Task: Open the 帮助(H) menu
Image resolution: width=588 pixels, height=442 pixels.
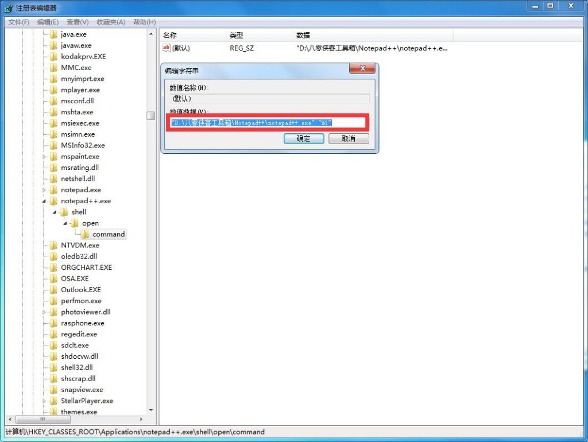Action: [144, 22]
